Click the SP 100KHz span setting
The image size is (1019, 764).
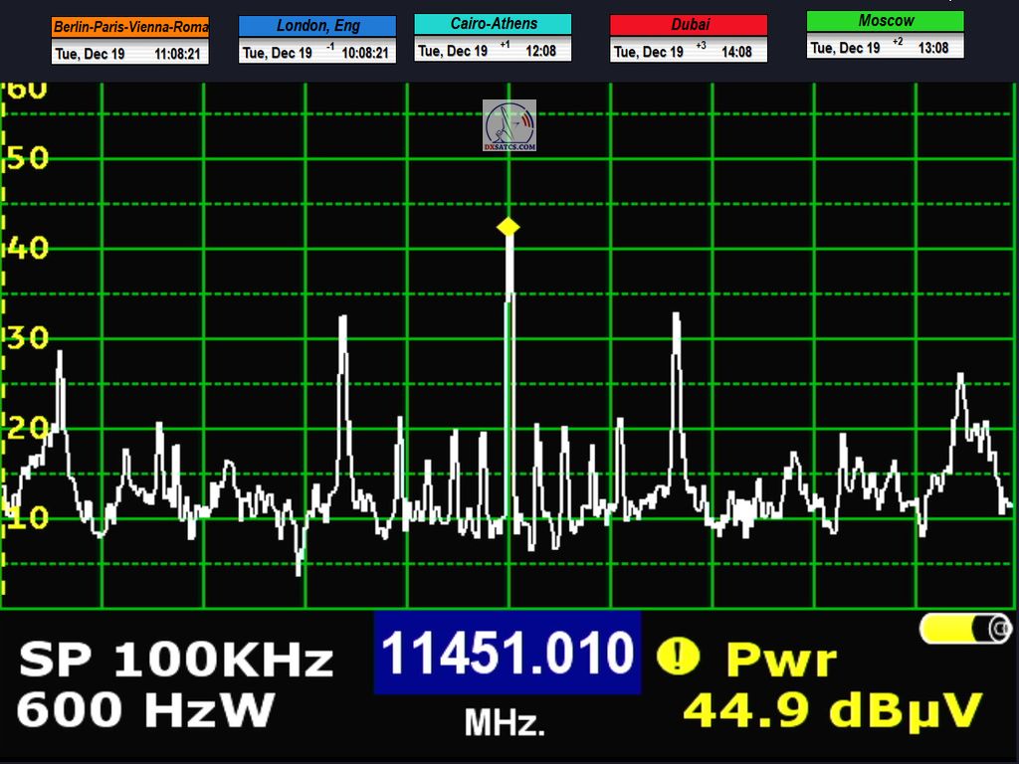175,660
